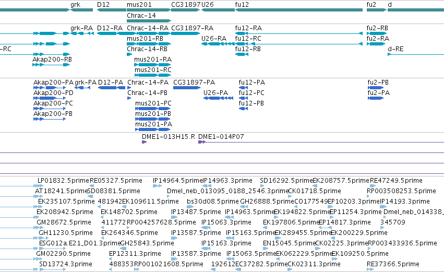Select protein fu12-PA
Screen dimensions: 444x272
[x=251, y=82]
